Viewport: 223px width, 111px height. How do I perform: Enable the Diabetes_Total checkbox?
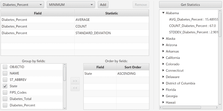(x=5, y=99)
